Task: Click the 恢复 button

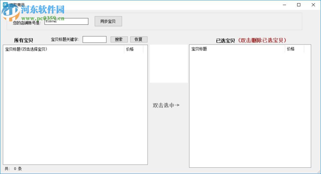Action: (x=139, y=39)
